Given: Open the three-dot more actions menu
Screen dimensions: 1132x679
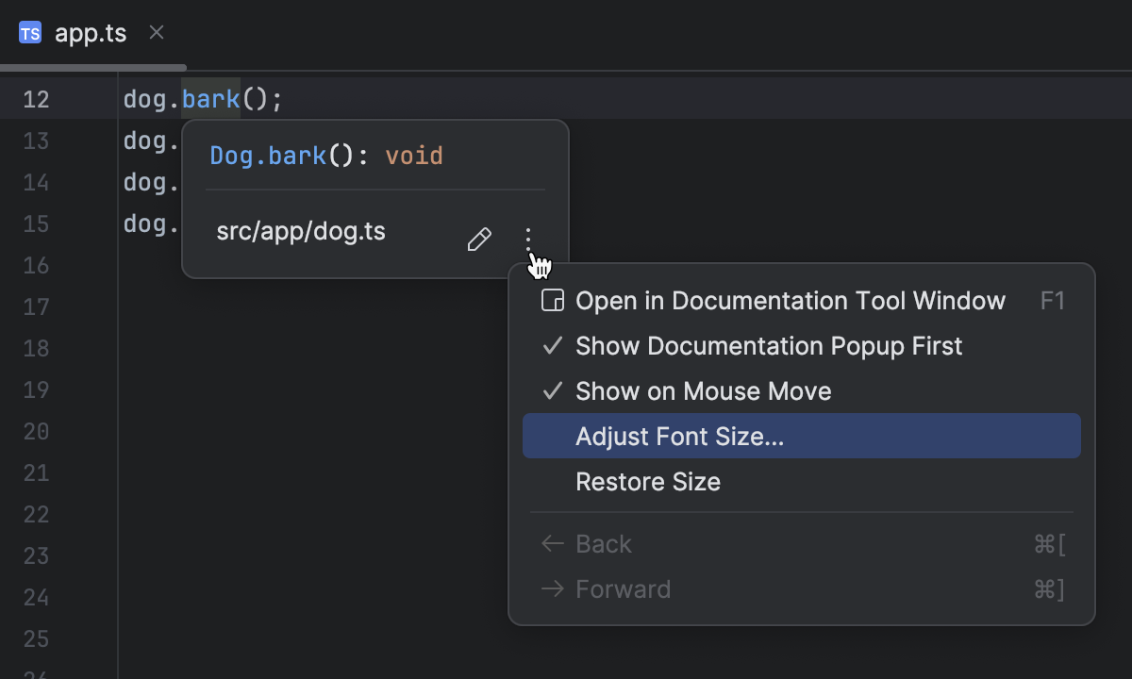Looking at the screenshot, I should click(530, 240).
